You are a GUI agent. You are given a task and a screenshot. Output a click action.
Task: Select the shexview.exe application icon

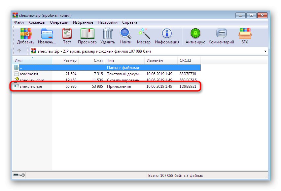point(17,86)
